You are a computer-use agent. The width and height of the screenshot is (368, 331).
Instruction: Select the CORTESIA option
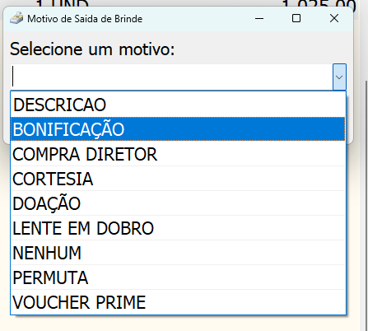tap(178, 179)
